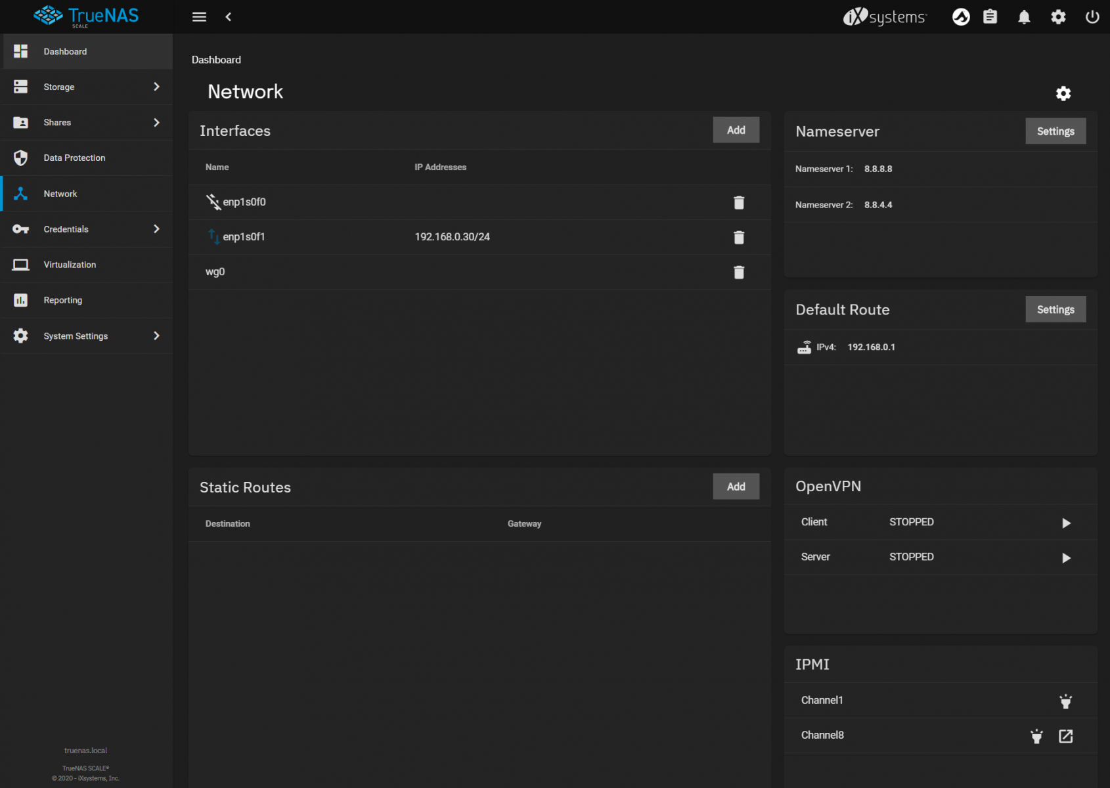Open IPMI Channel8 external manage link
Screen dimensions: 1110x788
[x=1065, y=736]
